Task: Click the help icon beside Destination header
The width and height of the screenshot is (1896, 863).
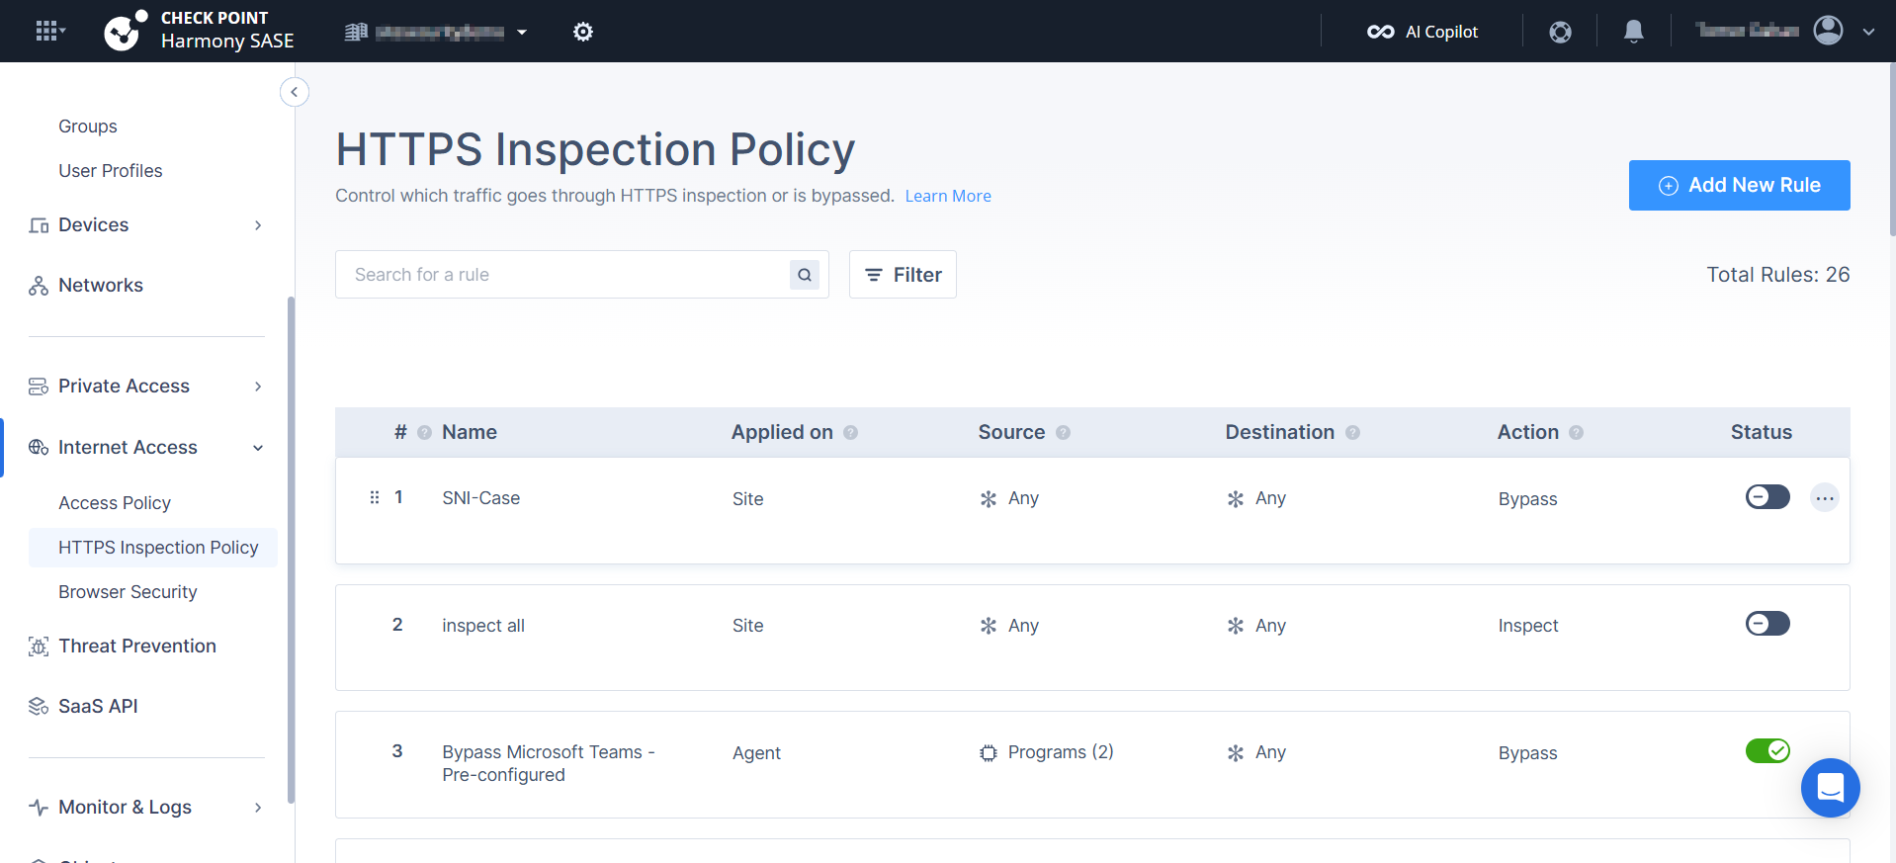Action: click(x=1352, y=433)
